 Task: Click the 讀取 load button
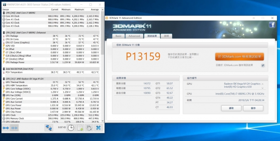click(231, 108)
